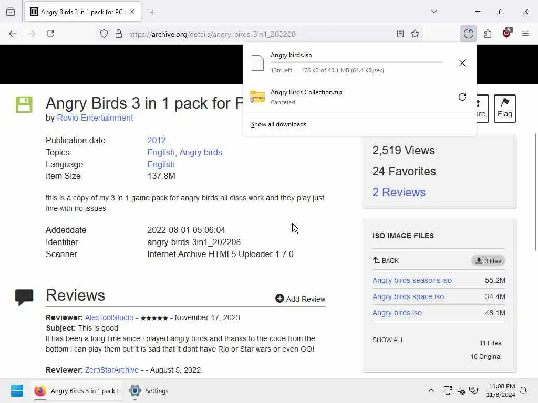Viewport: 538px width, 403px height.
Task: Bookmark this page with the star
Action: [415, 34]
